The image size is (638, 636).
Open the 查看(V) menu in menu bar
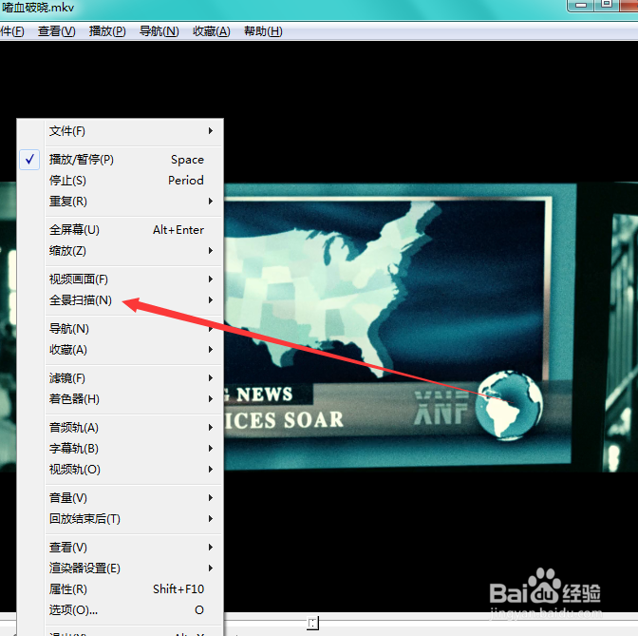tap(56, 31)
